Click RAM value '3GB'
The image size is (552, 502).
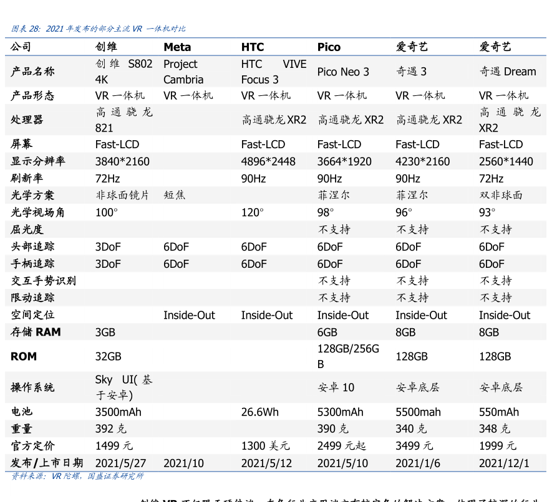coord(105,332)
